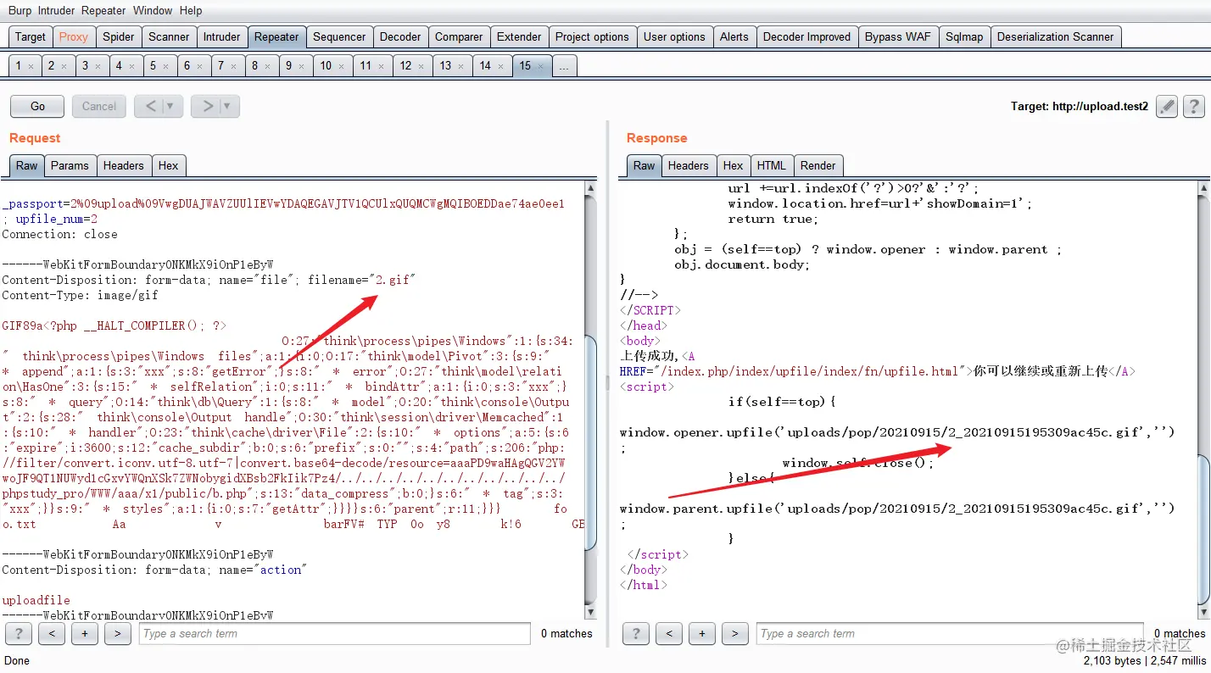The height and width of the screenshot is (673, 1211).
Task: Open the Intruder menu
Action: [x=56, y=10]
